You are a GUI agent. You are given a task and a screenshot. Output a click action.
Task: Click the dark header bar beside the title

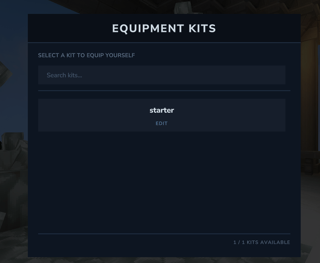(67, 28)
